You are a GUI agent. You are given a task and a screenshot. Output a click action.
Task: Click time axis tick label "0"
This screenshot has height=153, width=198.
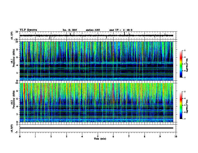pyautogui.click(x=20, y=136)
